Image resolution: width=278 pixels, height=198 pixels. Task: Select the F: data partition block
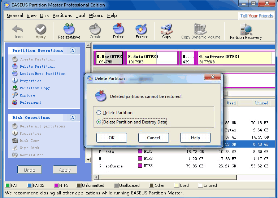[152, 58]
